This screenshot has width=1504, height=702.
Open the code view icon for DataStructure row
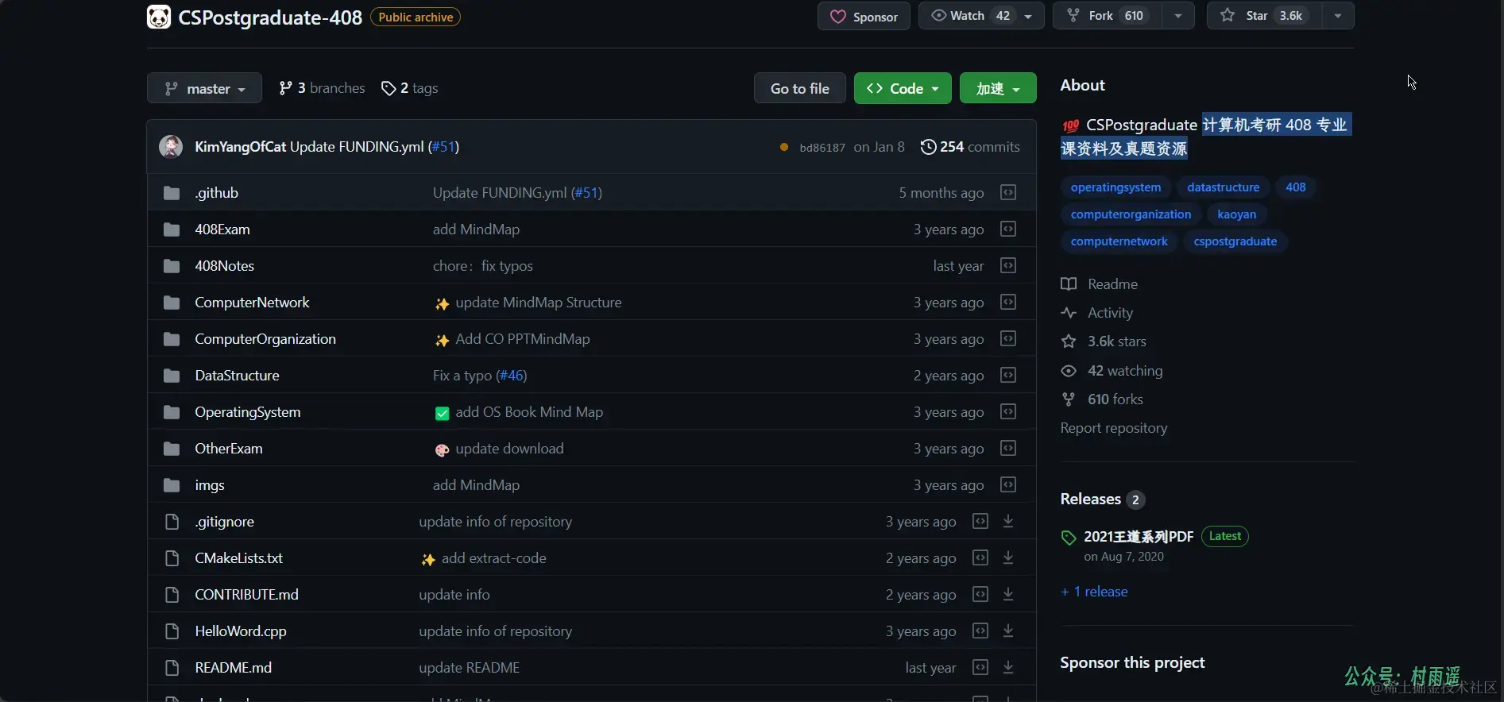[x=1008, y=375]
